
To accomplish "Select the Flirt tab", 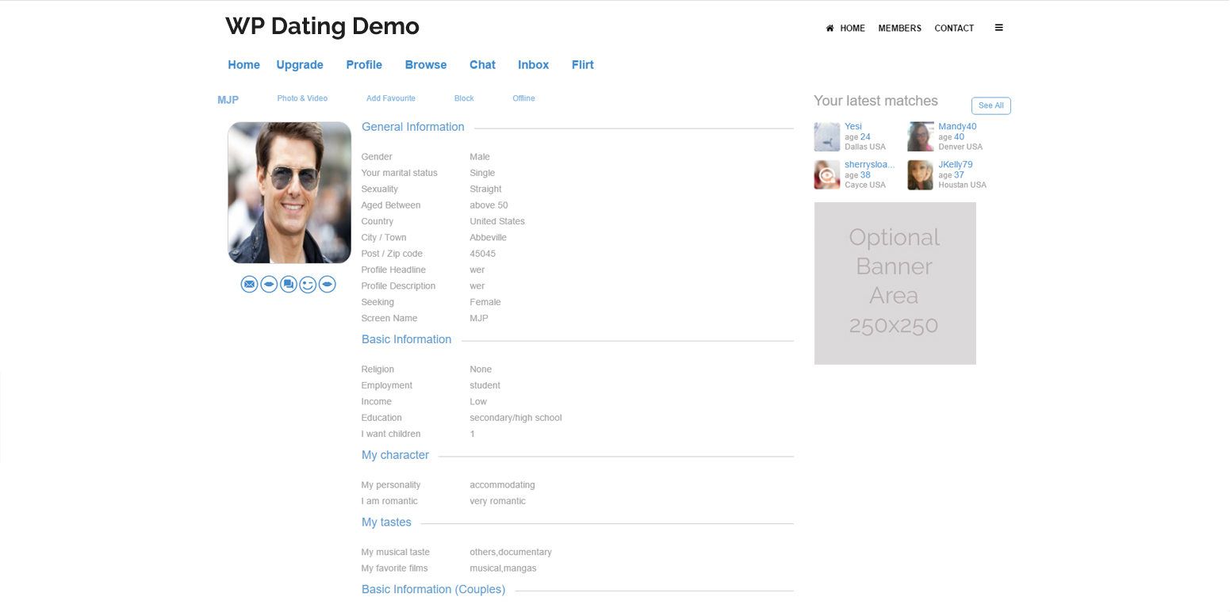I will point(583,65).
